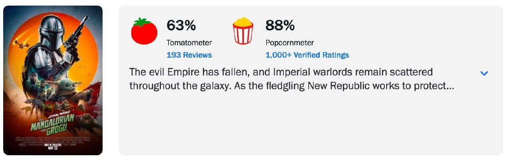This screenshot has width=511, height=164.
Task: Open The Mandalorian and Grogu poster
Action: (53, 80)
